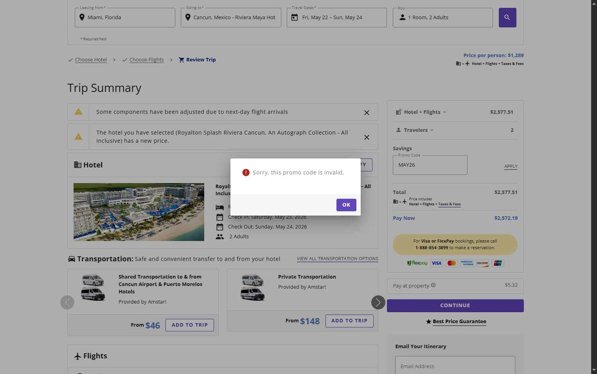Click the Rooms traveler person icon

402,17
